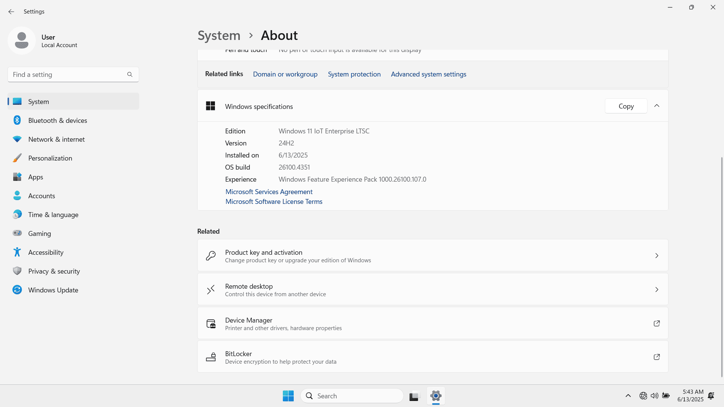Expand Product key and activation chevron
724x407 pixels.
pyautogui.click(x=657, y=256)
